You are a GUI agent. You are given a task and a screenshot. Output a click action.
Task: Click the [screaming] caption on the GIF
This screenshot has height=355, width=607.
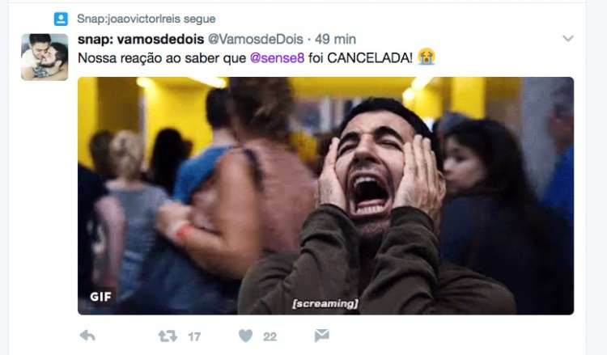tap(325, 303)
